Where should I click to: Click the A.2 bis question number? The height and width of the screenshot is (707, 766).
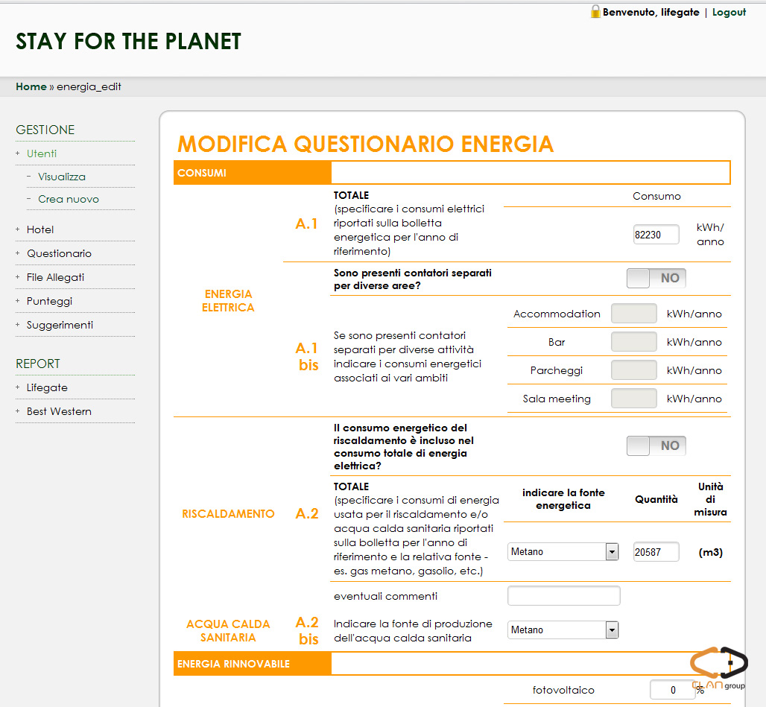click(307, 631)
